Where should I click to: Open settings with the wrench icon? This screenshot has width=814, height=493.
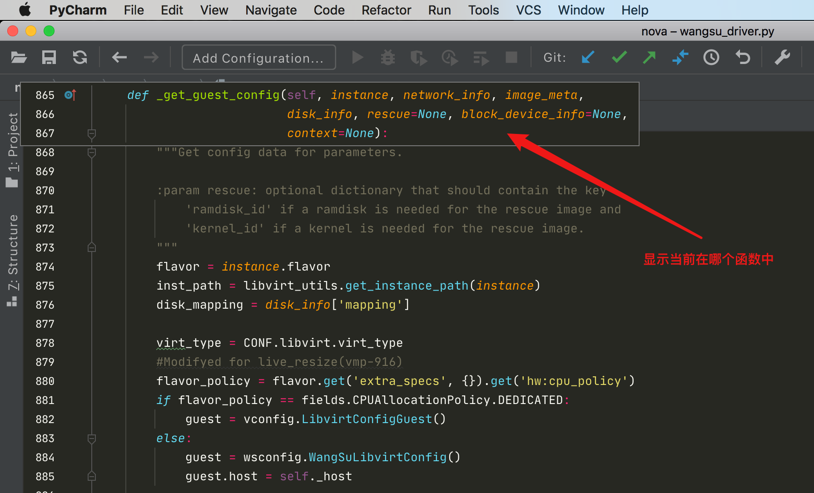click(x=782, y=58)
